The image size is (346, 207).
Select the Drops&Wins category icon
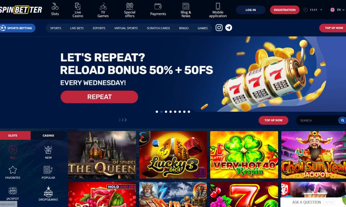coord(48,191)
